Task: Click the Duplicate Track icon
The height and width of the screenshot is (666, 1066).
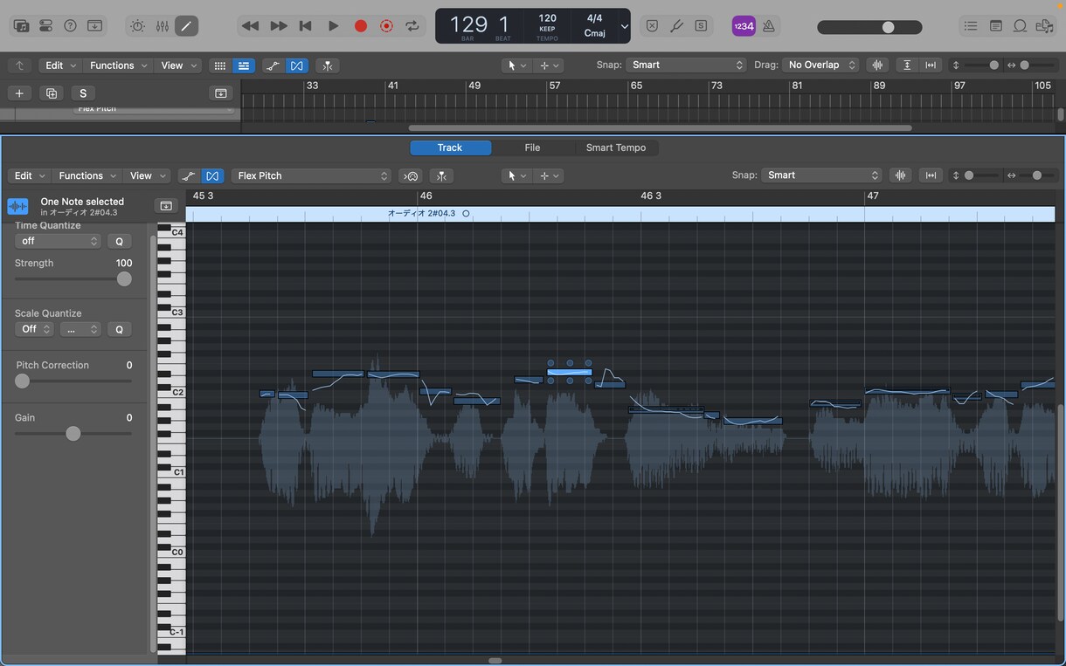Action: pyautogui.click(x=52, y=93)
